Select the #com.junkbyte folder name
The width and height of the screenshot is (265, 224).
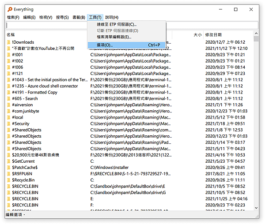coord(26,111)
